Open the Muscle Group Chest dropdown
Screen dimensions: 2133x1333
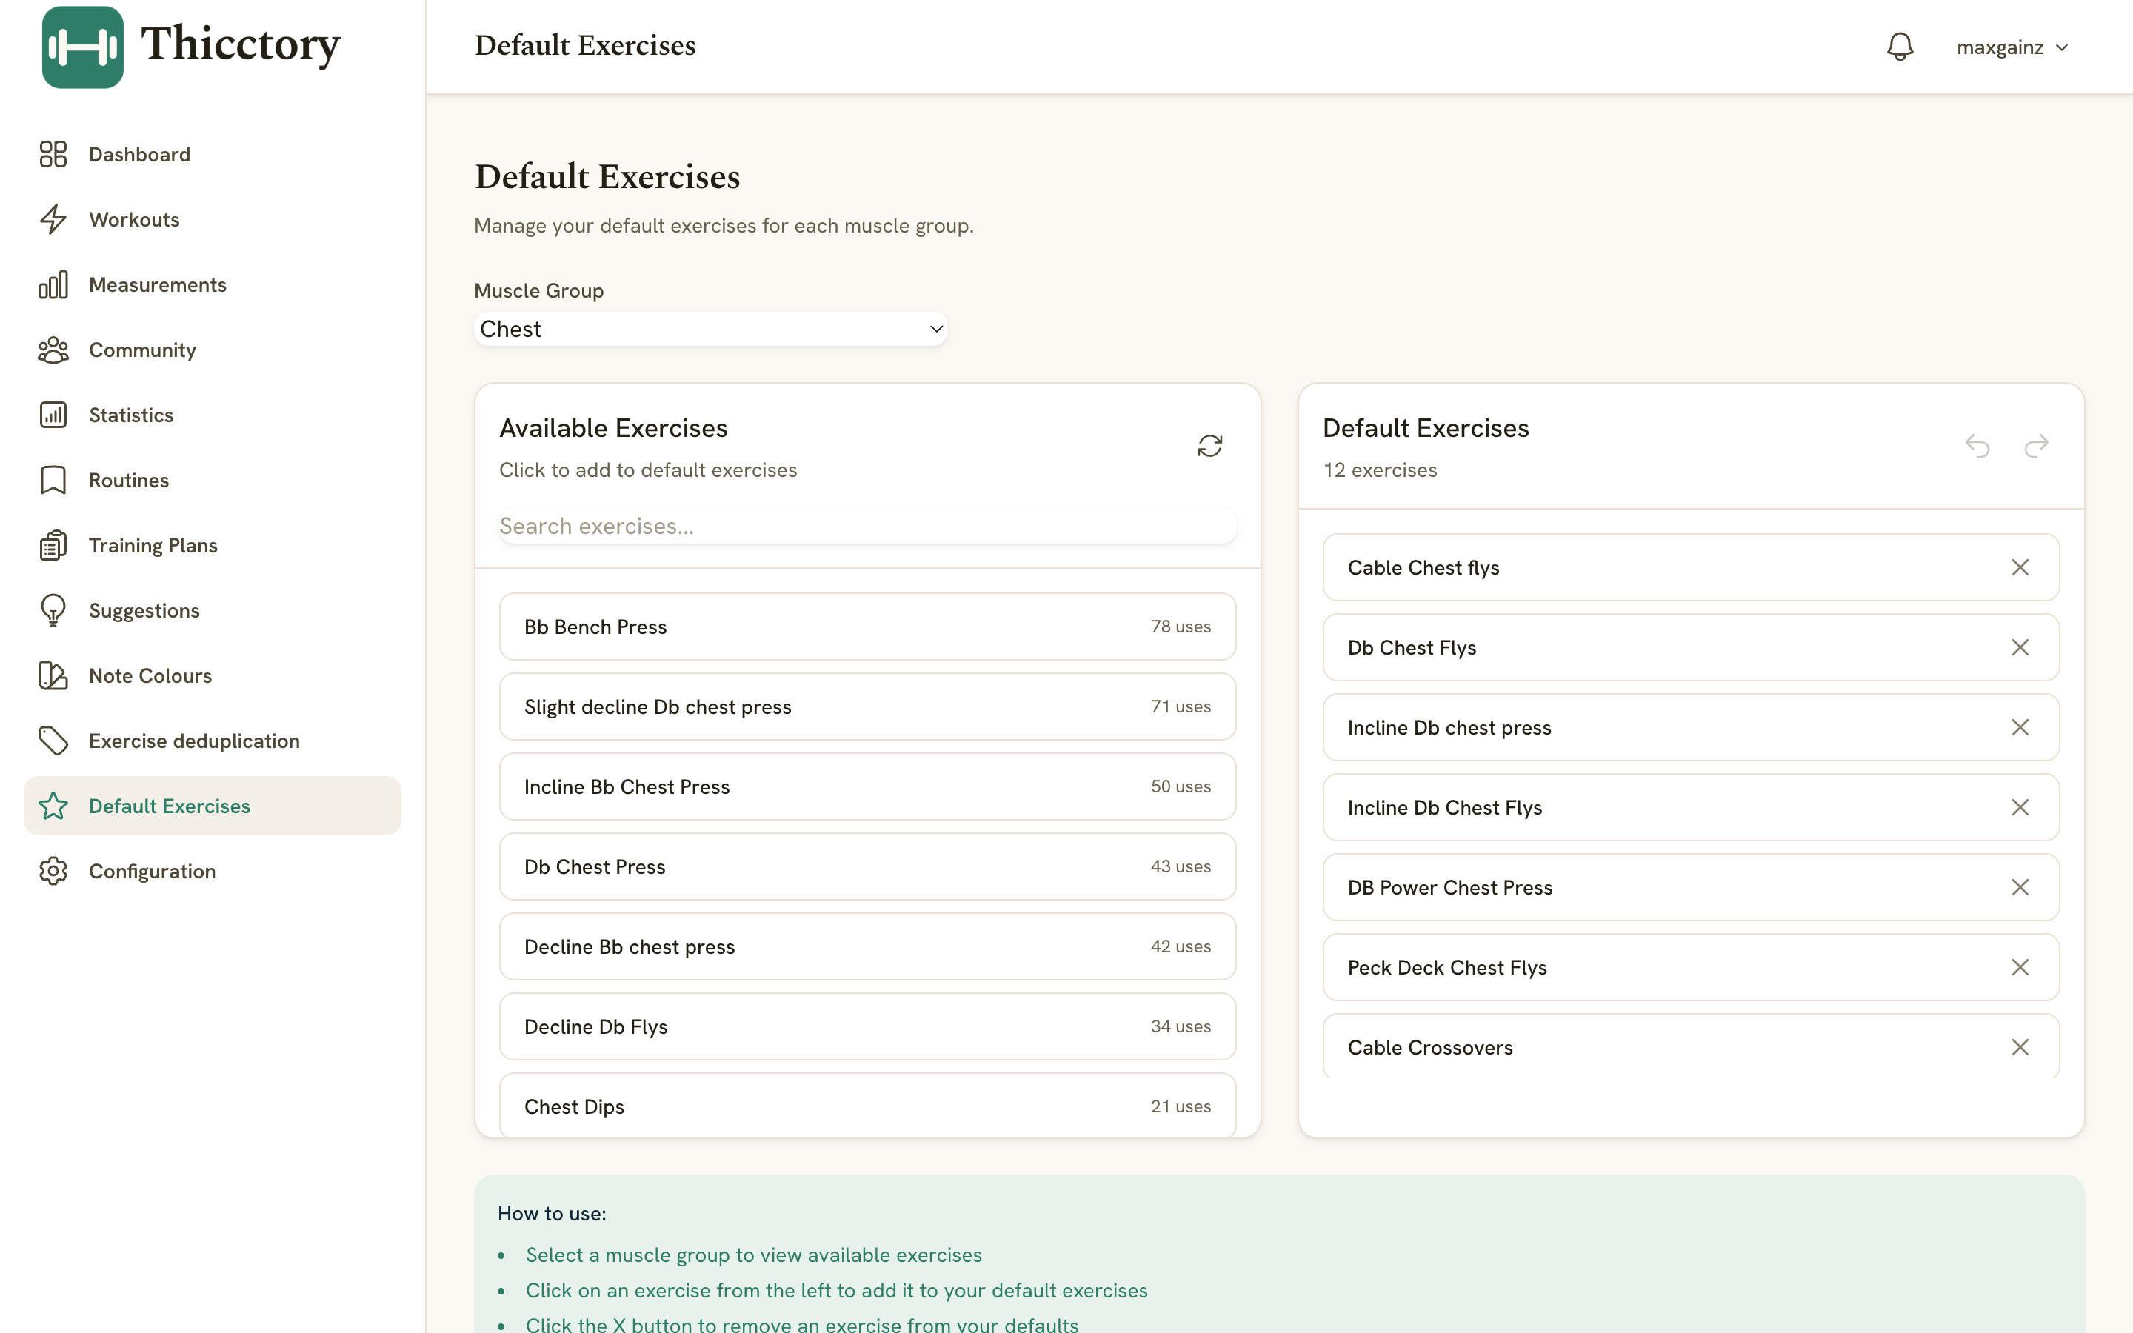point(710,329)
